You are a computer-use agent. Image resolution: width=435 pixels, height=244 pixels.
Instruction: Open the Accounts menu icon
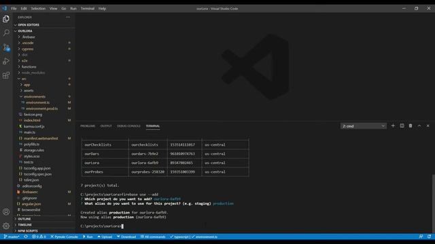6,212
